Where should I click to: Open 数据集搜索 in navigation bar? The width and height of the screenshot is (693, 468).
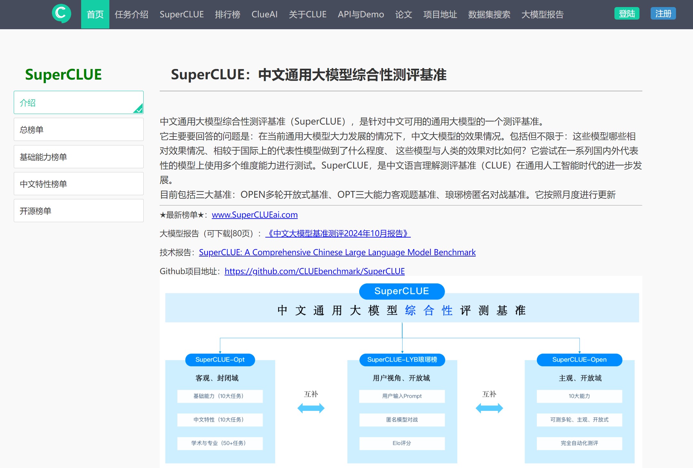[x=489, y=14]
